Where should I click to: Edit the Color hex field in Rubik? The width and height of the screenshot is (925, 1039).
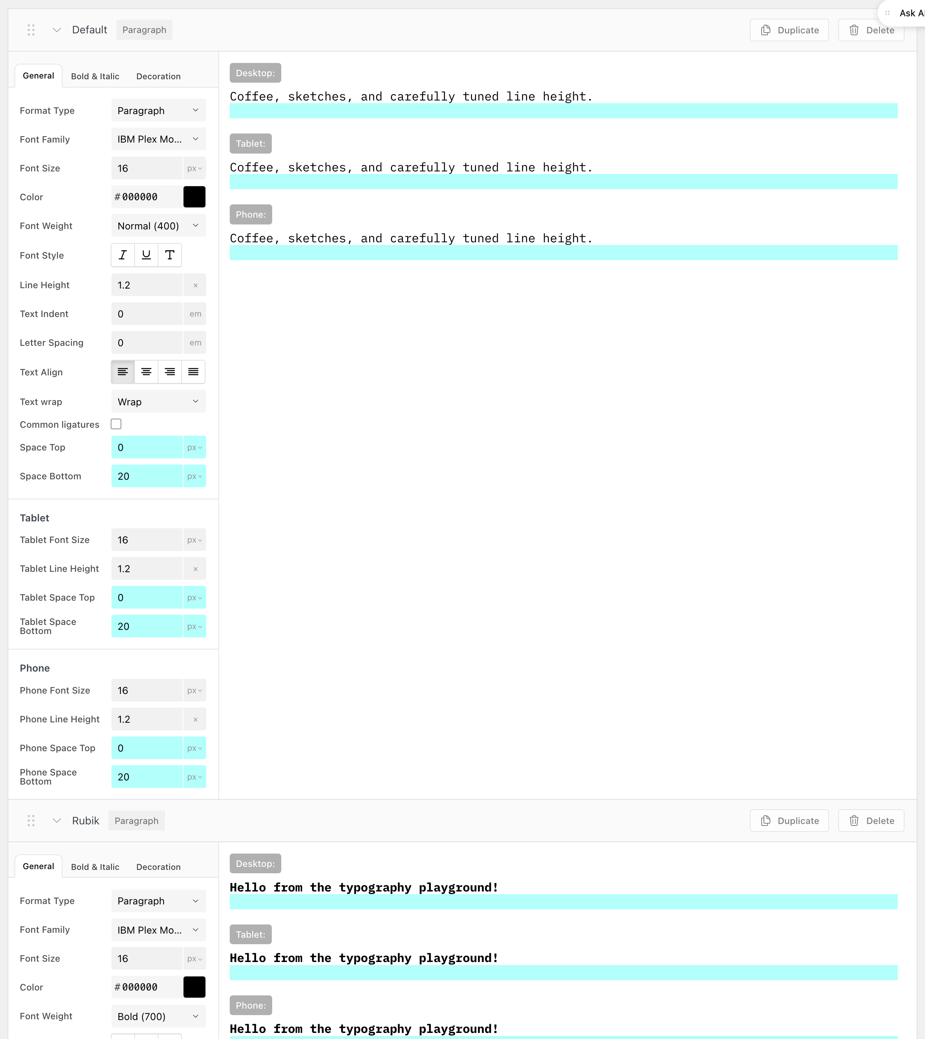(147, 987)
